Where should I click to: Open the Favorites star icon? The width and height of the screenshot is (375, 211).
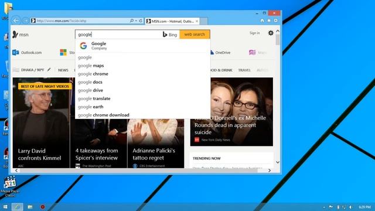269,21
